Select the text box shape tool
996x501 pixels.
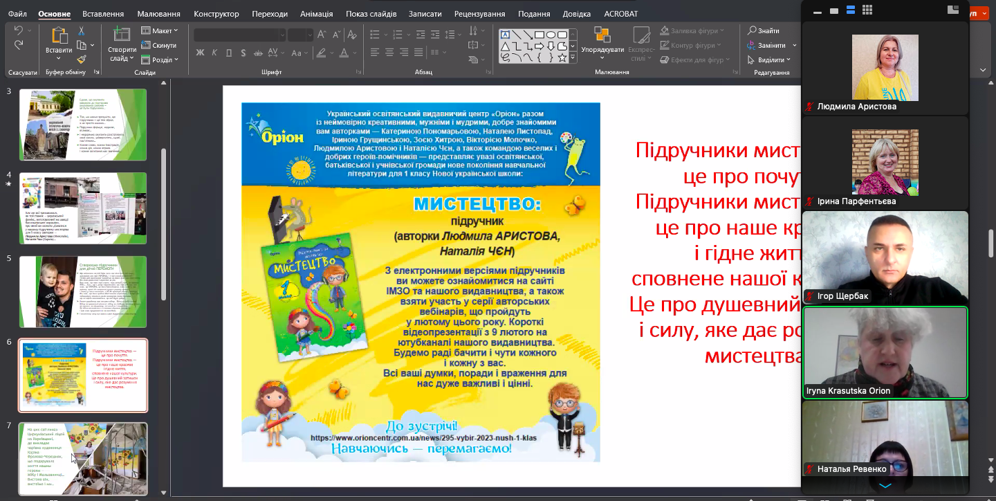505,35
